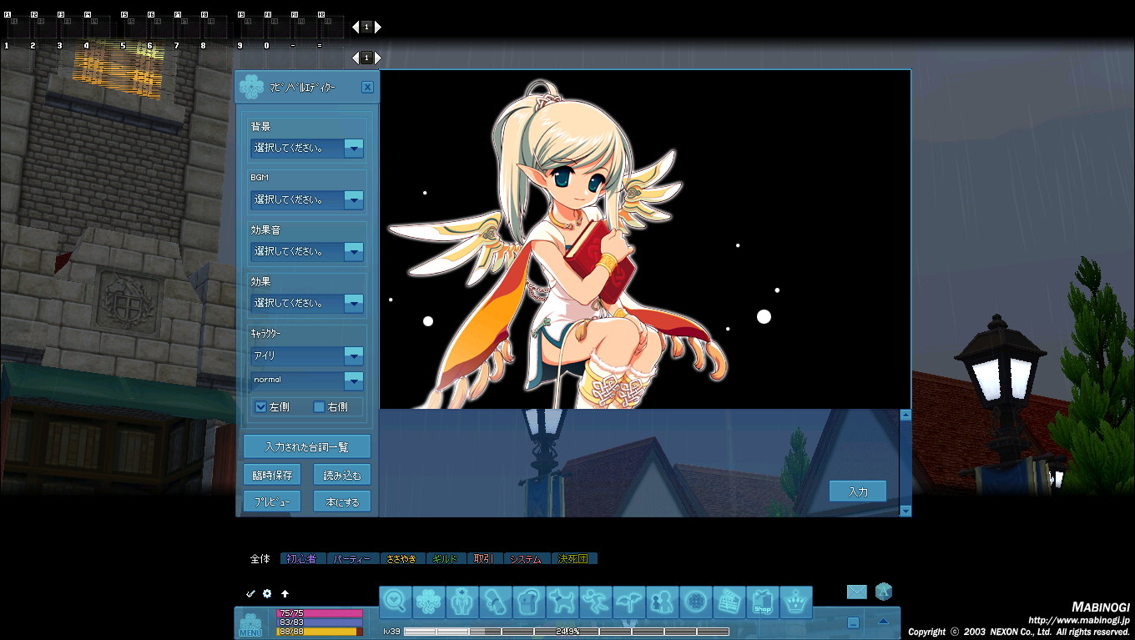The height and width of the screenshot is (640, 1135).
Task: Click previous page arrow of number hotbar
Action: point(356,58)
